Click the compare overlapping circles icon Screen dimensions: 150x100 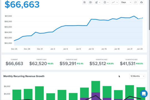[x=90, y=2]
